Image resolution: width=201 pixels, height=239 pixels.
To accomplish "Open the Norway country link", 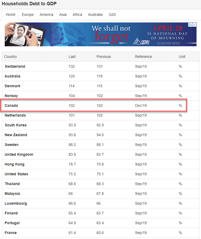I will pos(11,96).
